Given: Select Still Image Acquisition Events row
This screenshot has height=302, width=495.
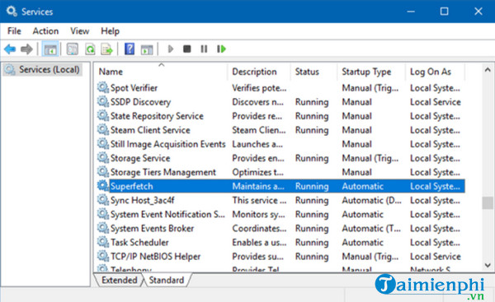Looking at the screenshot, I should 281,144.
